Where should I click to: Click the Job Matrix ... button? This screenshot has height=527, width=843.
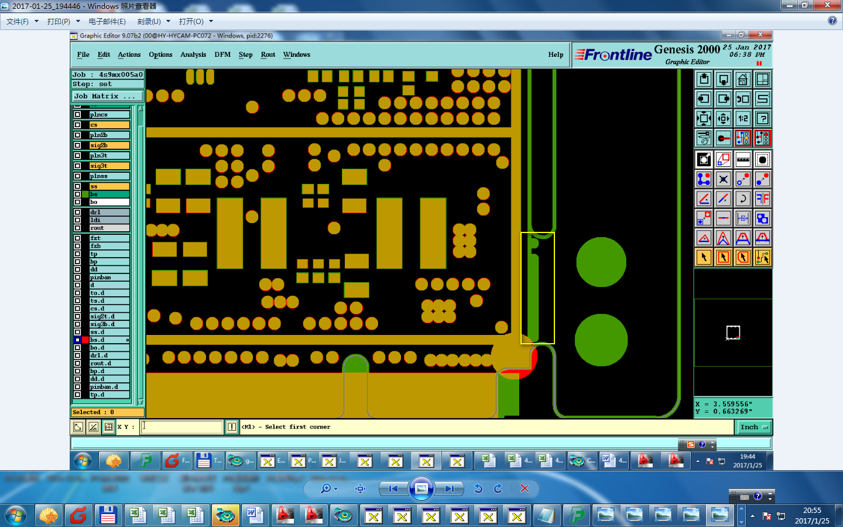[x=107, y=96]
